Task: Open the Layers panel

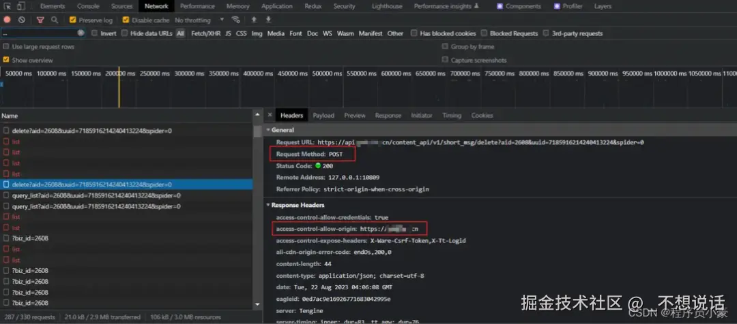Action: 603,7
